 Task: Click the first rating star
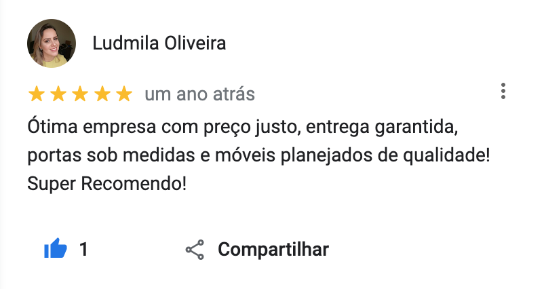[37, 94]
